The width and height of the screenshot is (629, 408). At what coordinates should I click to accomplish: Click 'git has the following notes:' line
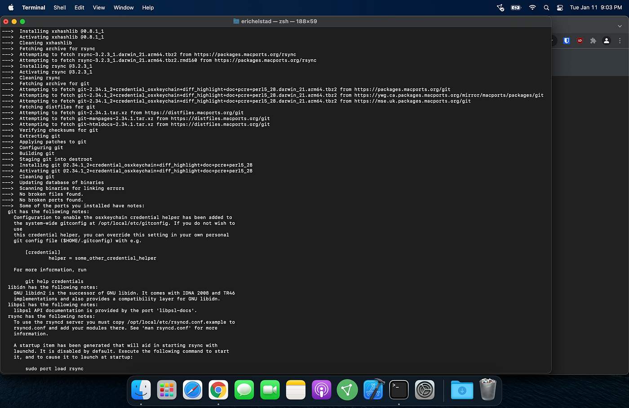coord(49,211)
